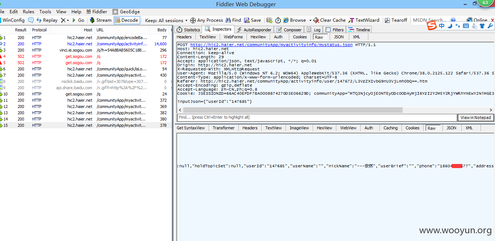Click the MSDN Search input box

pos(429,20)
